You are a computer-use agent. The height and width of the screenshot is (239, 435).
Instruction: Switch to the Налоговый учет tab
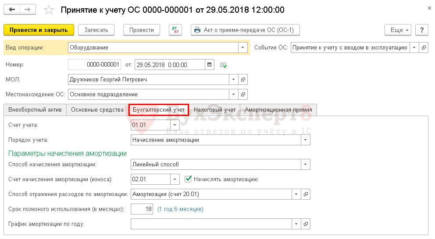click(214, 110)
